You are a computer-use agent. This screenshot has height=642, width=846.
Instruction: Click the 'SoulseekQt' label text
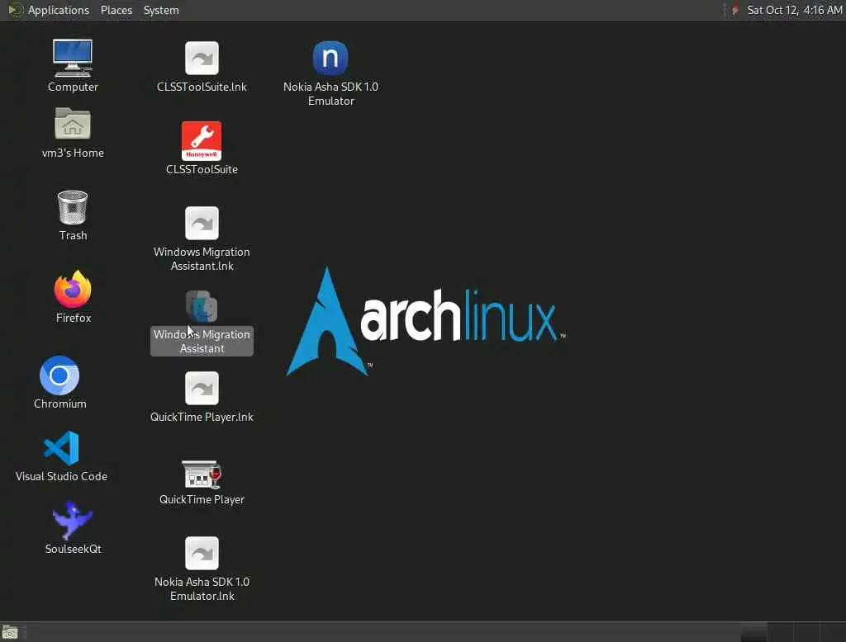pyautogui.click(x=73, y=549)
